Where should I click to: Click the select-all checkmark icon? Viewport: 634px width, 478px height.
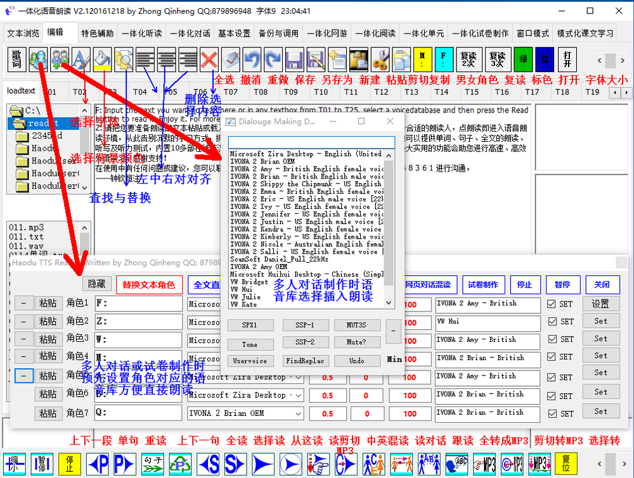[231, 60]
